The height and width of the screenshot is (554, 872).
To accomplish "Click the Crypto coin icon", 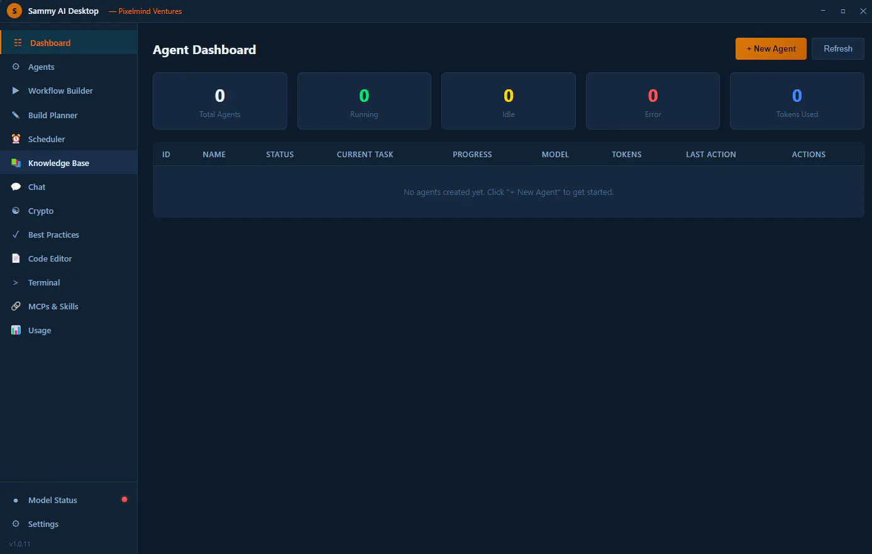I will tap(16, 211).
